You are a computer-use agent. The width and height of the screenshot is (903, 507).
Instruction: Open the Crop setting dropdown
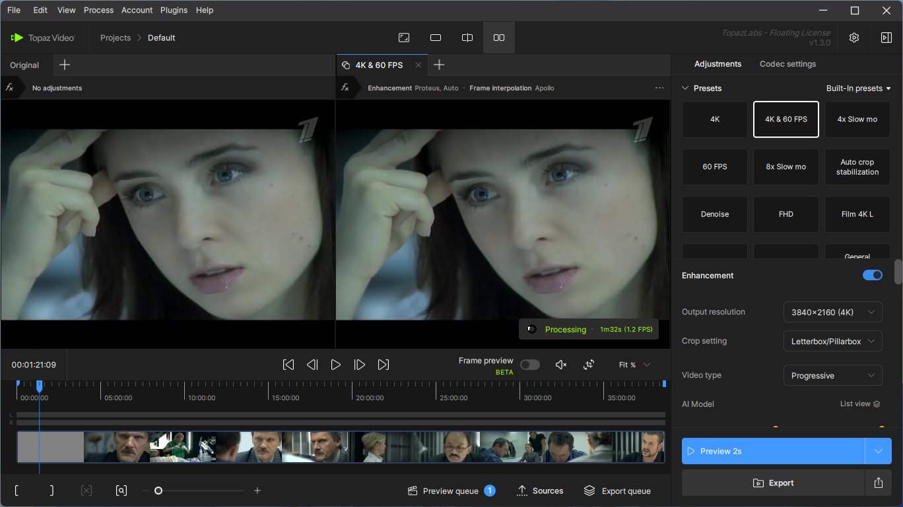(832, 341)
